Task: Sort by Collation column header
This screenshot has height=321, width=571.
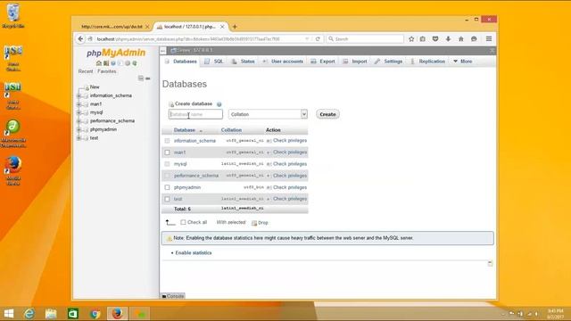Action: [231, 130]
